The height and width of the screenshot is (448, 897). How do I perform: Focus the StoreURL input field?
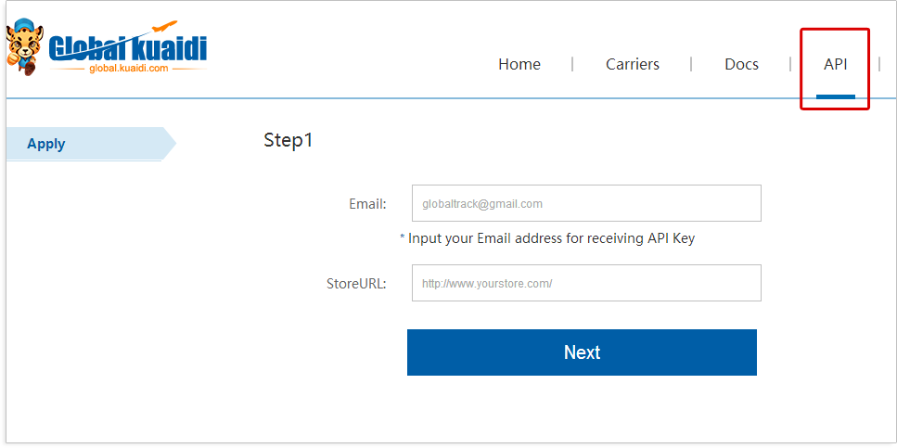coord(586,283)
